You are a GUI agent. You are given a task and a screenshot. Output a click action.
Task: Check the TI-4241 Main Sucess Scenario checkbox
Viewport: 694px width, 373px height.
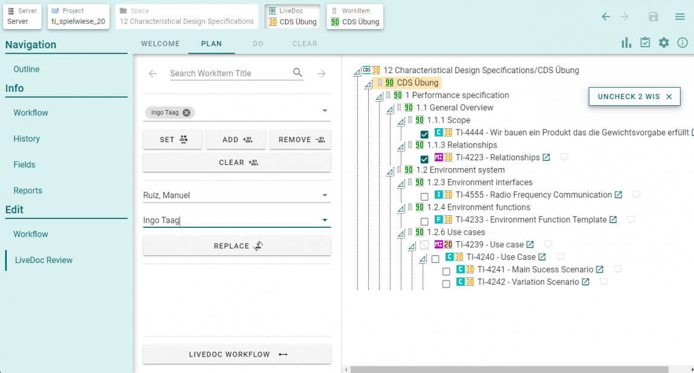pyautogui.click(x=446, y=271)
